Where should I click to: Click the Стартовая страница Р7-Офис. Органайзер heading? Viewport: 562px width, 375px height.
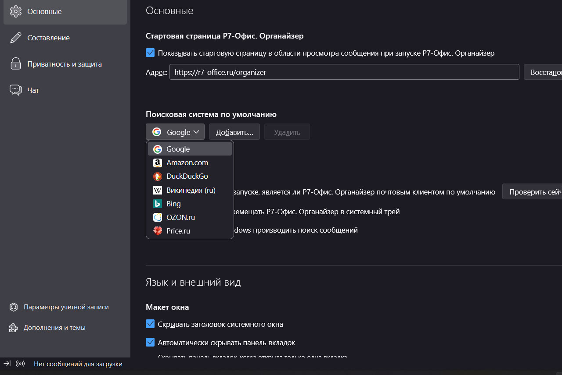click(x=225, y=36)
